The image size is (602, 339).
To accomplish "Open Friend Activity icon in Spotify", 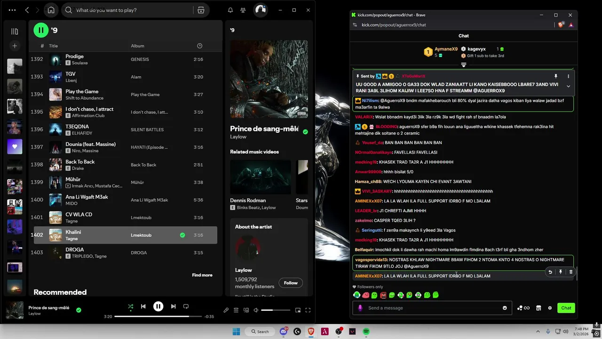I will [x=243, y=10].
